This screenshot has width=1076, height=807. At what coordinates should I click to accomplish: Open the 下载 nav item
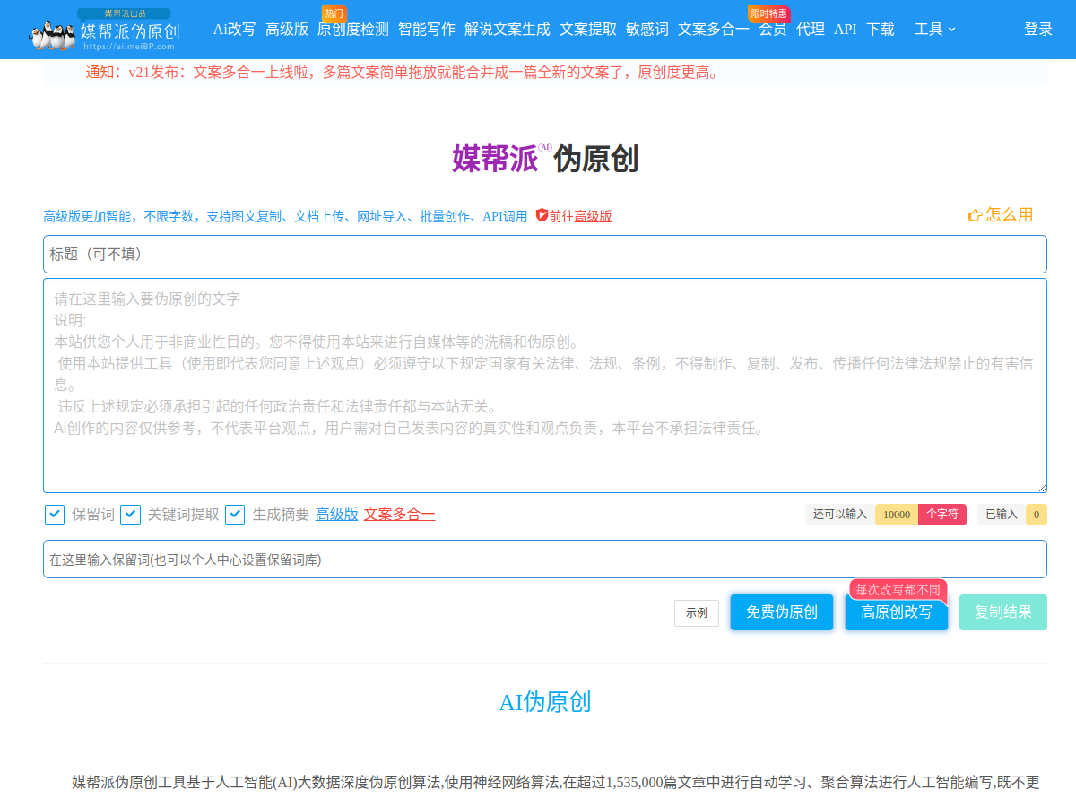[x=881, y=30]
